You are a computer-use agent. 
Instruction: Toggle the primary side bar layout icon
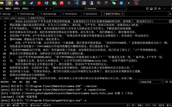tap(148, 8)
